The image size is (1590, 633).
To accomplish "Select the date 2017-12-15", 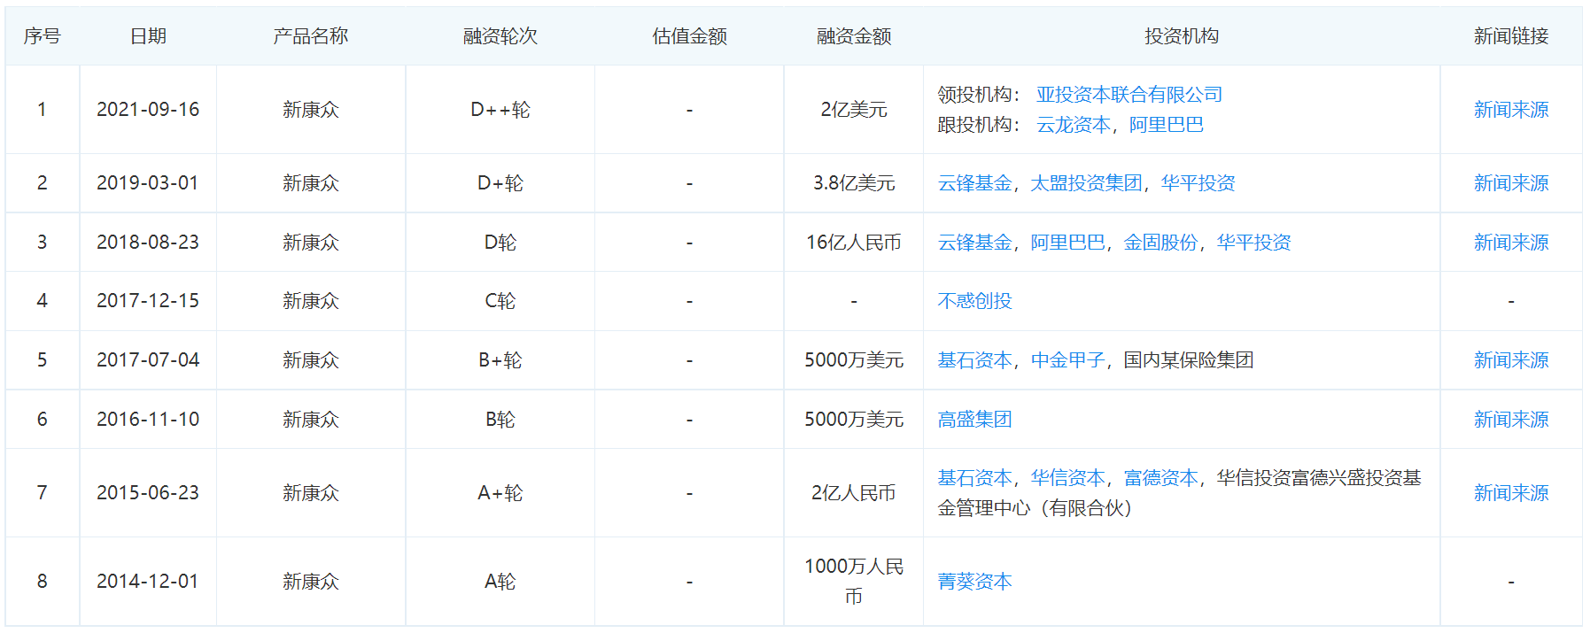I will tap(148, 301).
